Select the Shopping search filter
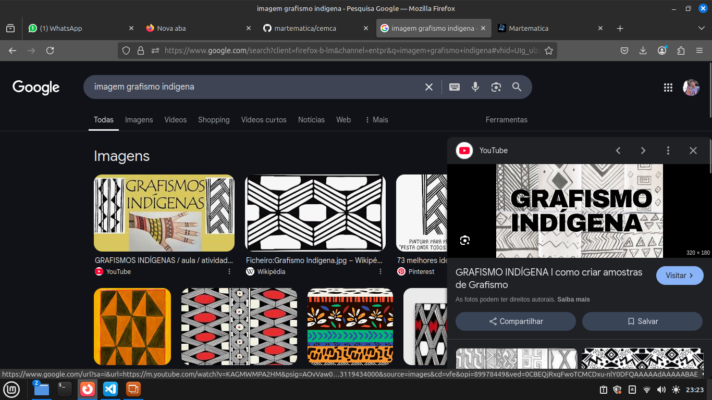The width and height of the screenshot is (712, 400). 214,120
